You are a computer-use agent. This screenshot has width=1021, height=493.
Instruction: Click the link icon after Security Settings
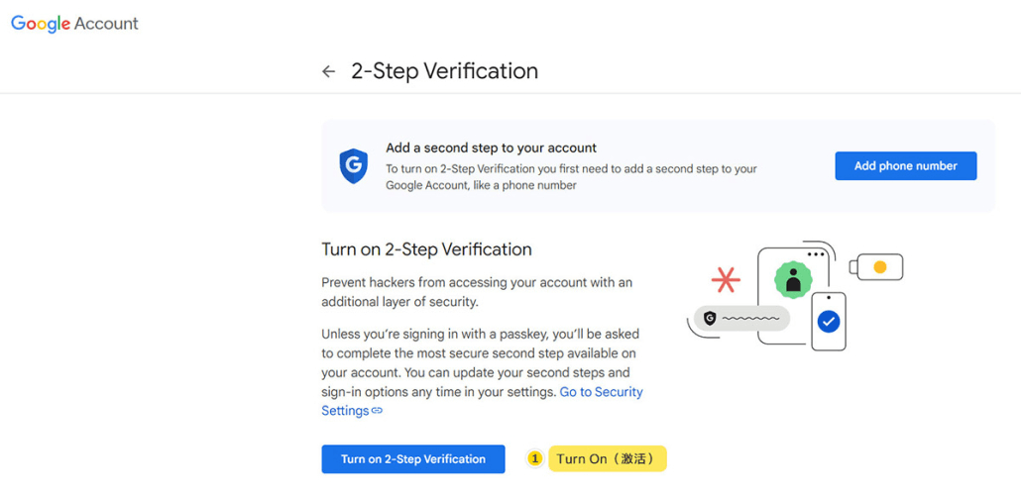click(377, 411)
